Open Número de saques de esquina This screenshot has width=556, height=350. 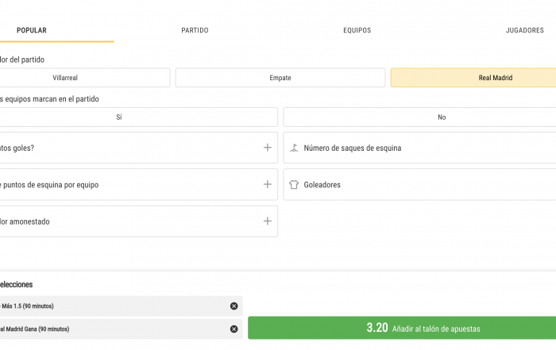419,148
